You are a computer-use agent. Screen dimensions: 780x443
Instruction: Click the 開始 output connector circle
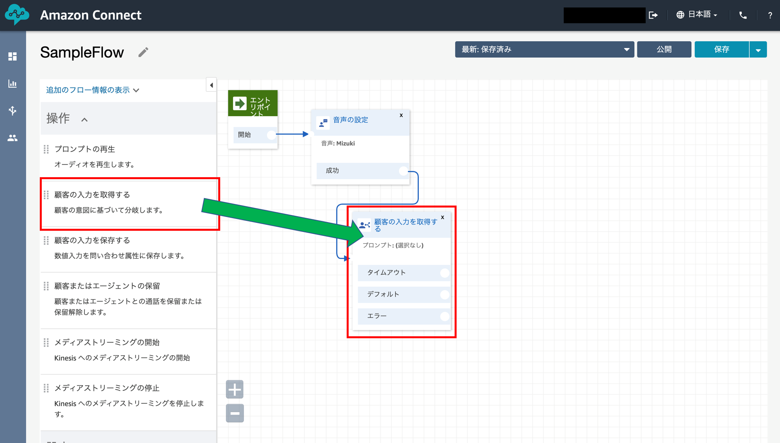point(271,135)
